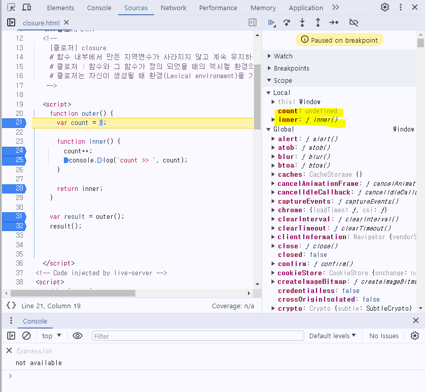Collapse the Global scope tree
Image resolution: width=425 pixels, height=392 pixels.
coord(268,129)
